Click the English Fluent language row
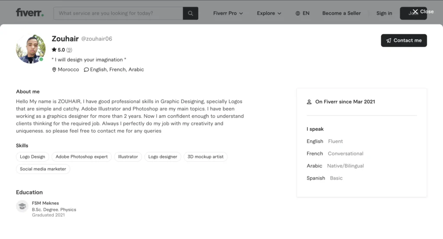This screenshot has height=239, width=443. pos(324,141)
